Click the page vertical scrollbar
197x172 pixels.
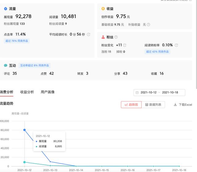pyautogui.click(x=196, y=44)
